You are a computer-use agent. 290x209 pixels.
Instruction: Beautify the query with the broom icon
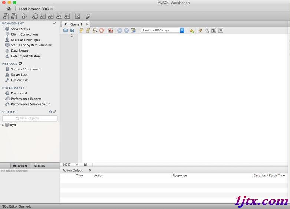[x=200, y=30]
